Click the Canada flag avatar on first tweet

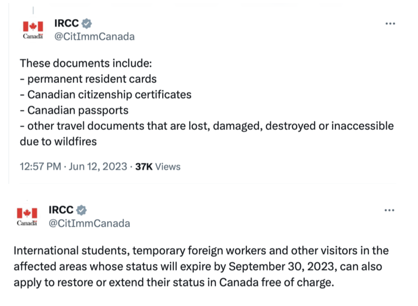tap(33, 30)
